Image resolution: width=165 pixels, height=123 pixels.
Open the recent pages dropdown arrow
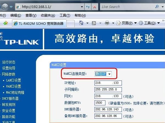(x=11, y=7)
